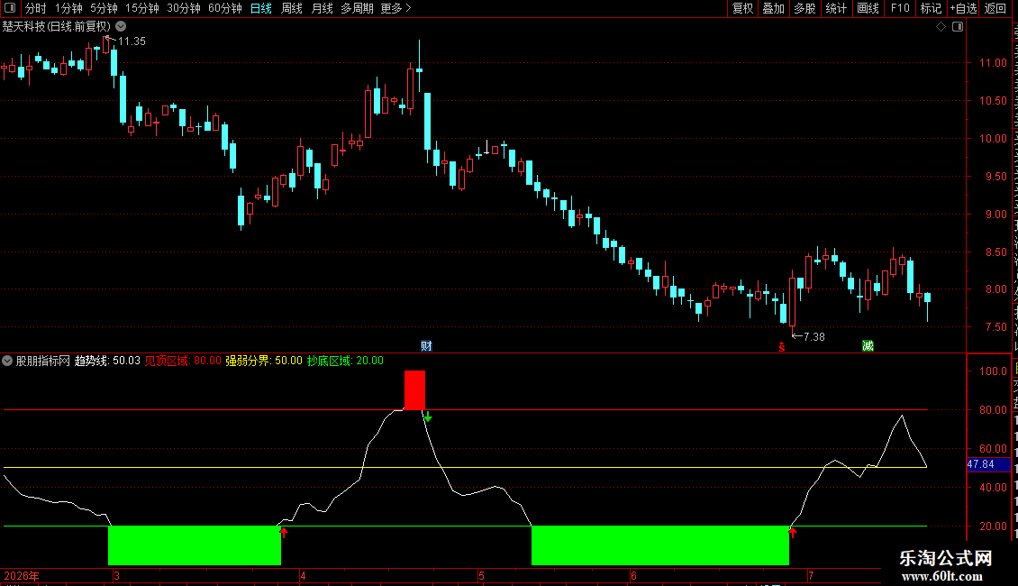Click the second green bottom-zone block

660,545
